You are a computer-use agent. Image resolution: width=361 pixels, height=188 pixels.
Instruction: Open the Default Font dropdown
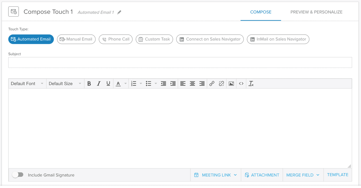click(x=27, y=83)
